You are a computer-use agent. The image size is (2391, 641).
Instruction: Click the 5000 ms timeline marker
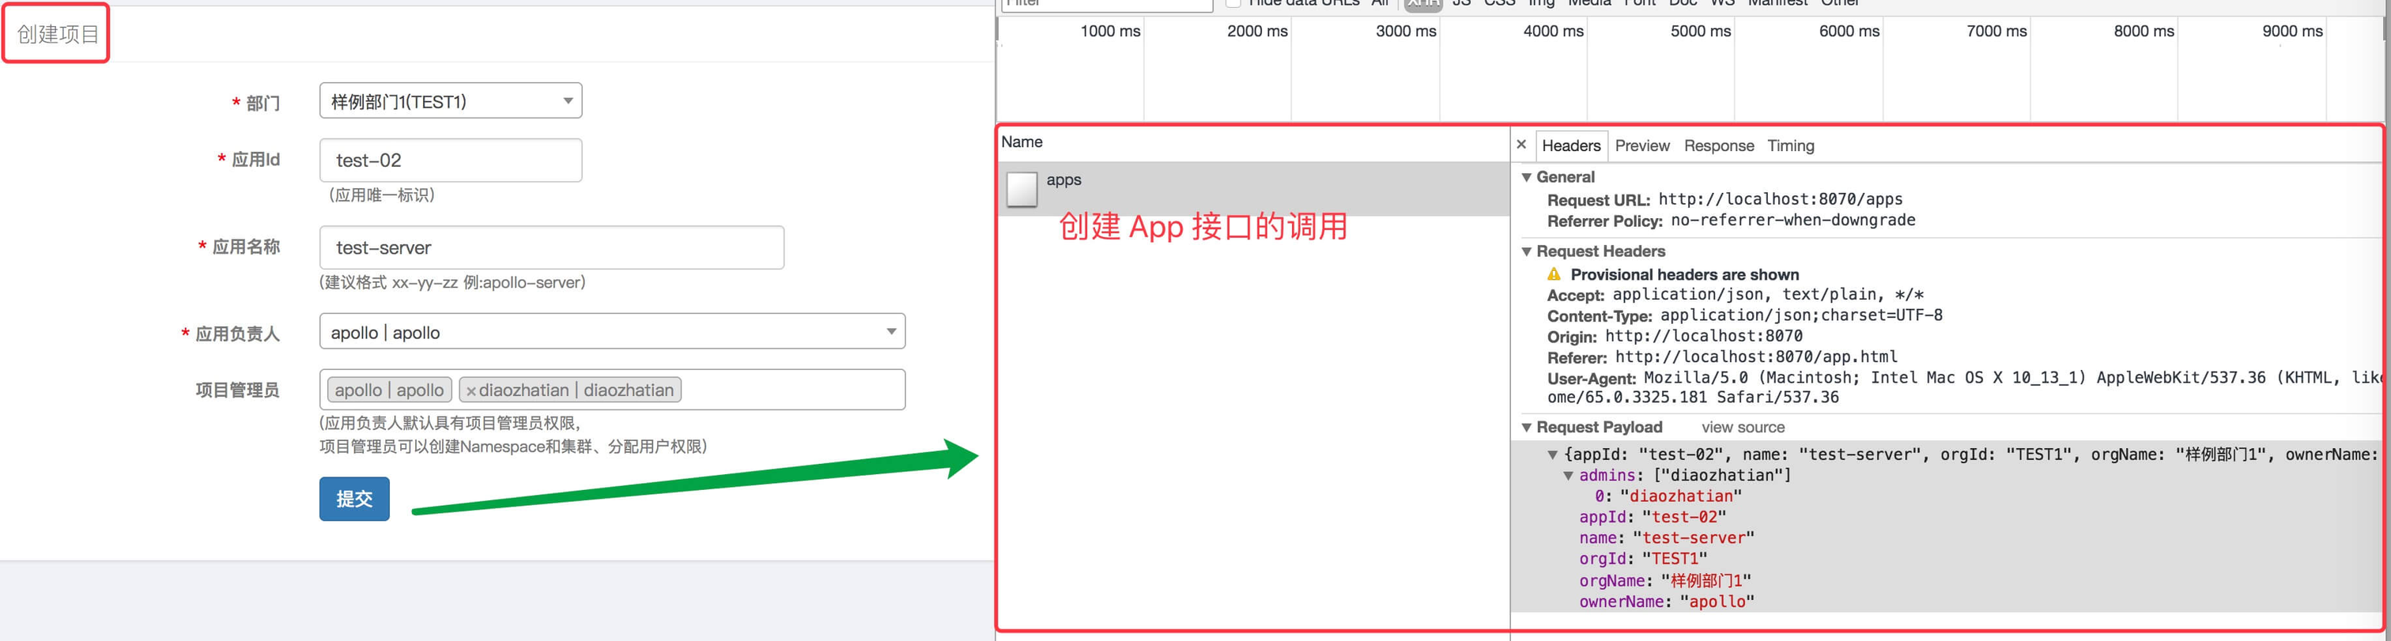tap(1701, 32)
